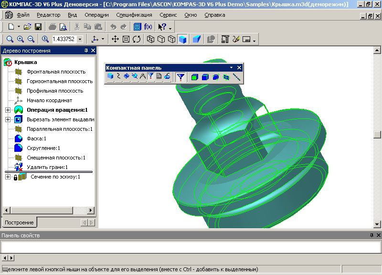Activate the context help pointer with question mark
Screen dimensions: 382x275
[x=162, y=27]
